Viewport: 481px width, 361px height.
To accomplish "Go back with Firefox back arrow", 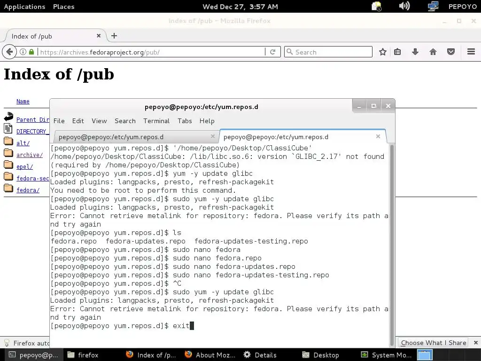I will 9,52.
